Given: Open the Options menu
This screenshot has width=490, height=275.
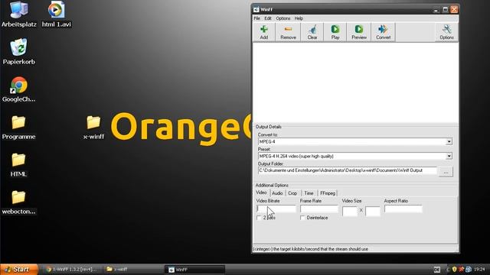Looking at the screenshot, I should [283, 18].
